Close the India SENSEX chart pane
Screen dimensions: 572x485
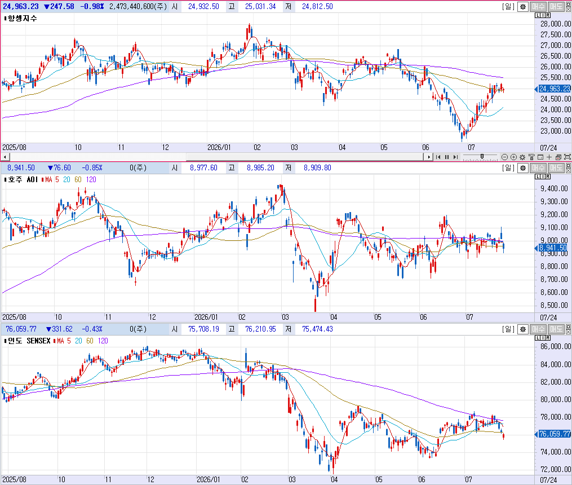(569, 332)
